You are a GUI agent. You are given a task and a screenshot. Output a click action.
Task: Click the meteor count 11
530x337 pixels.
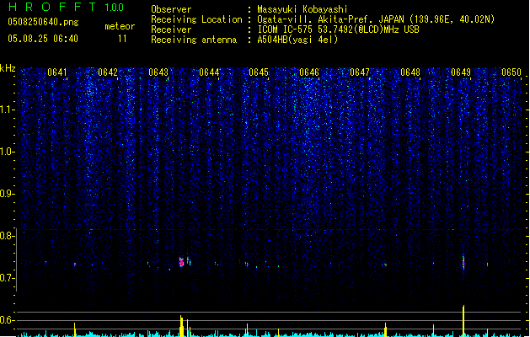pos(122,39)
